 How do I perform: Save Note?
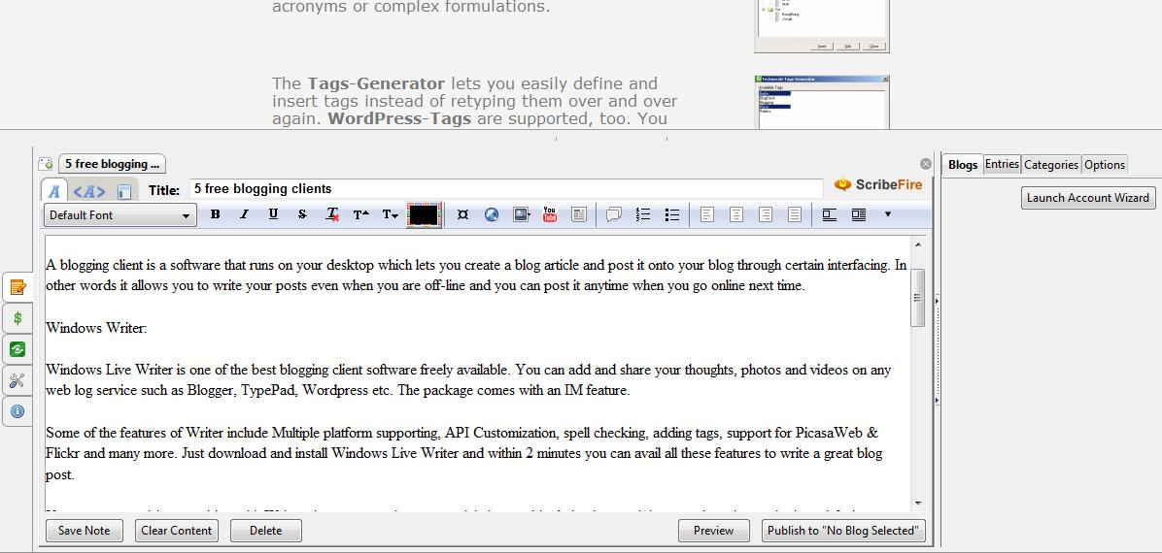(84, 530)
